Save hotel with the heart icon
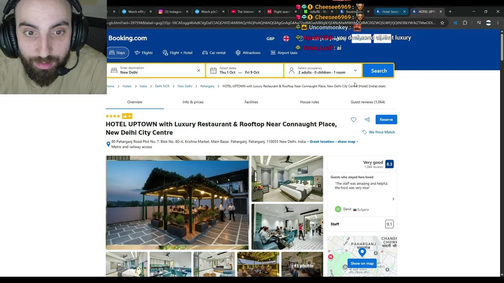The image size is (504, 283). [354, 119]
